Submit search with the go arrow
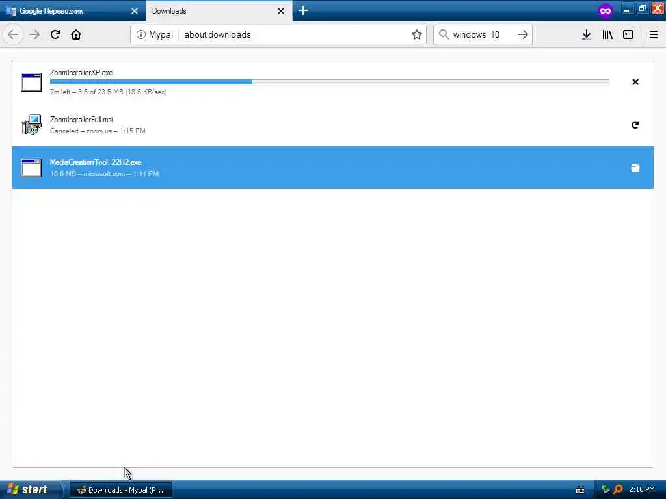The image size is (666, 499). [523, 34]
